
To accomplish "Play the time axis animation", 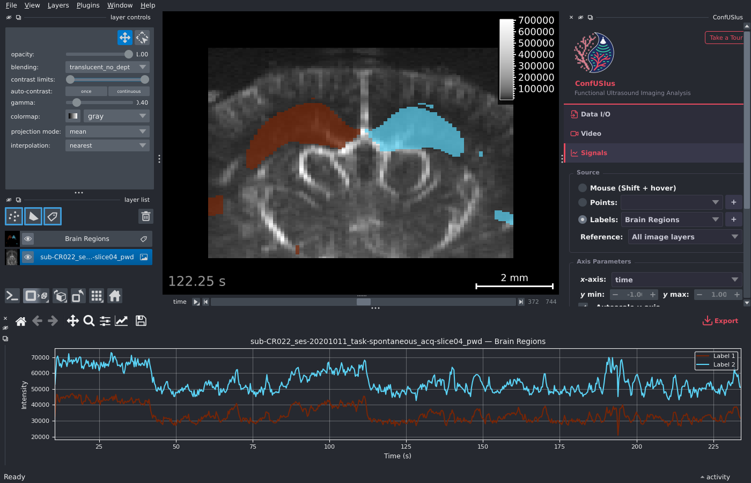I will 196,302.
